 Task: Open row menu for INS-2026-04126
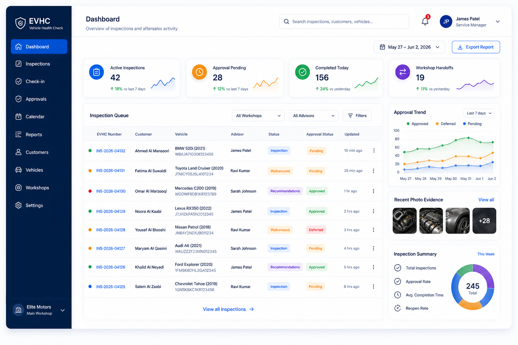(x=373, y=267)
